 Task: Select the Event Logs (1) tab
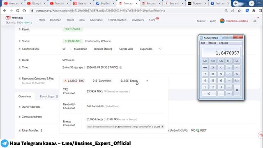[x=49, y=96]
